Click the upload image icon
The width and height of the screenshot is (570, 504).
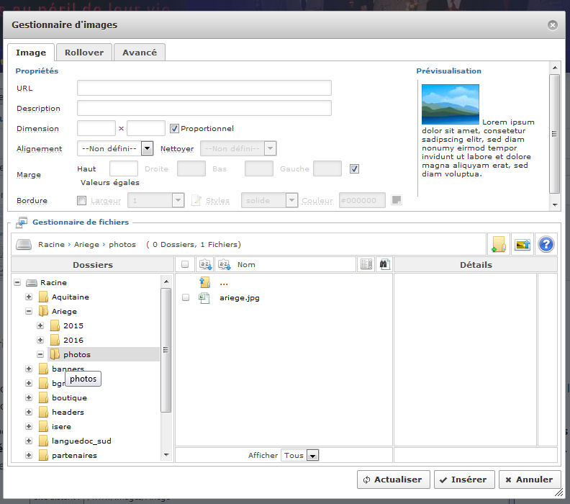click(522, 244)
